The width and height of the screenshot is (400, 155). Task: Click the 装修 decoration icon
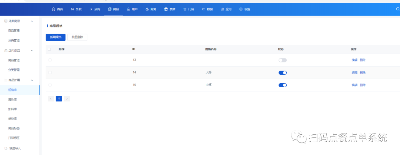(x=166, y=9)
